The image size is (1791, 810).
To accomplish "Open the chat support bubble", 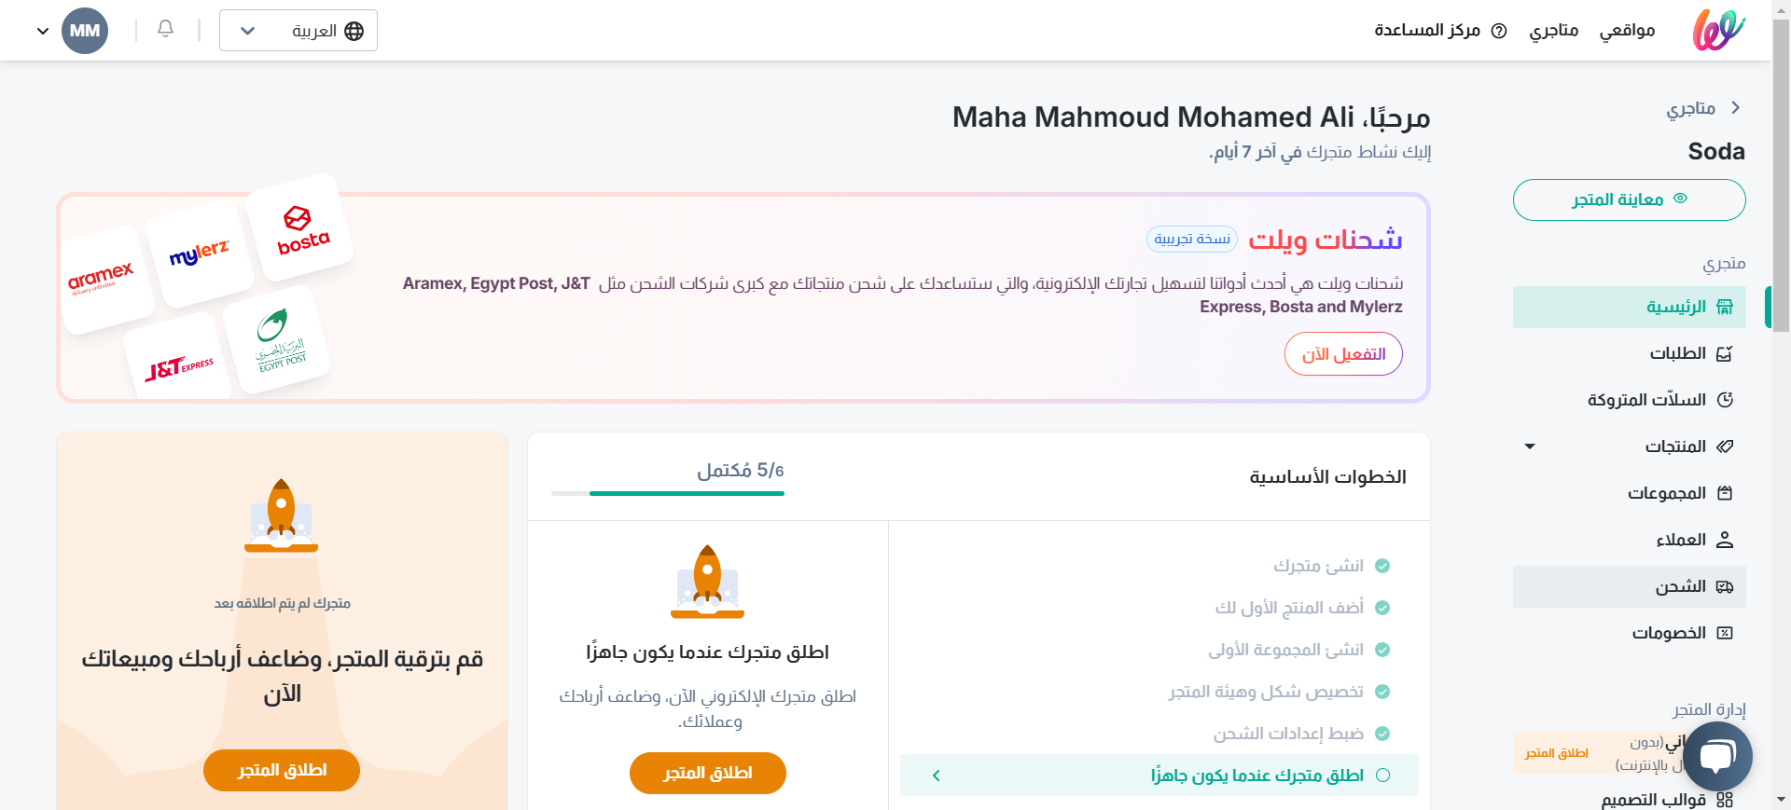I will [1717, 756].
